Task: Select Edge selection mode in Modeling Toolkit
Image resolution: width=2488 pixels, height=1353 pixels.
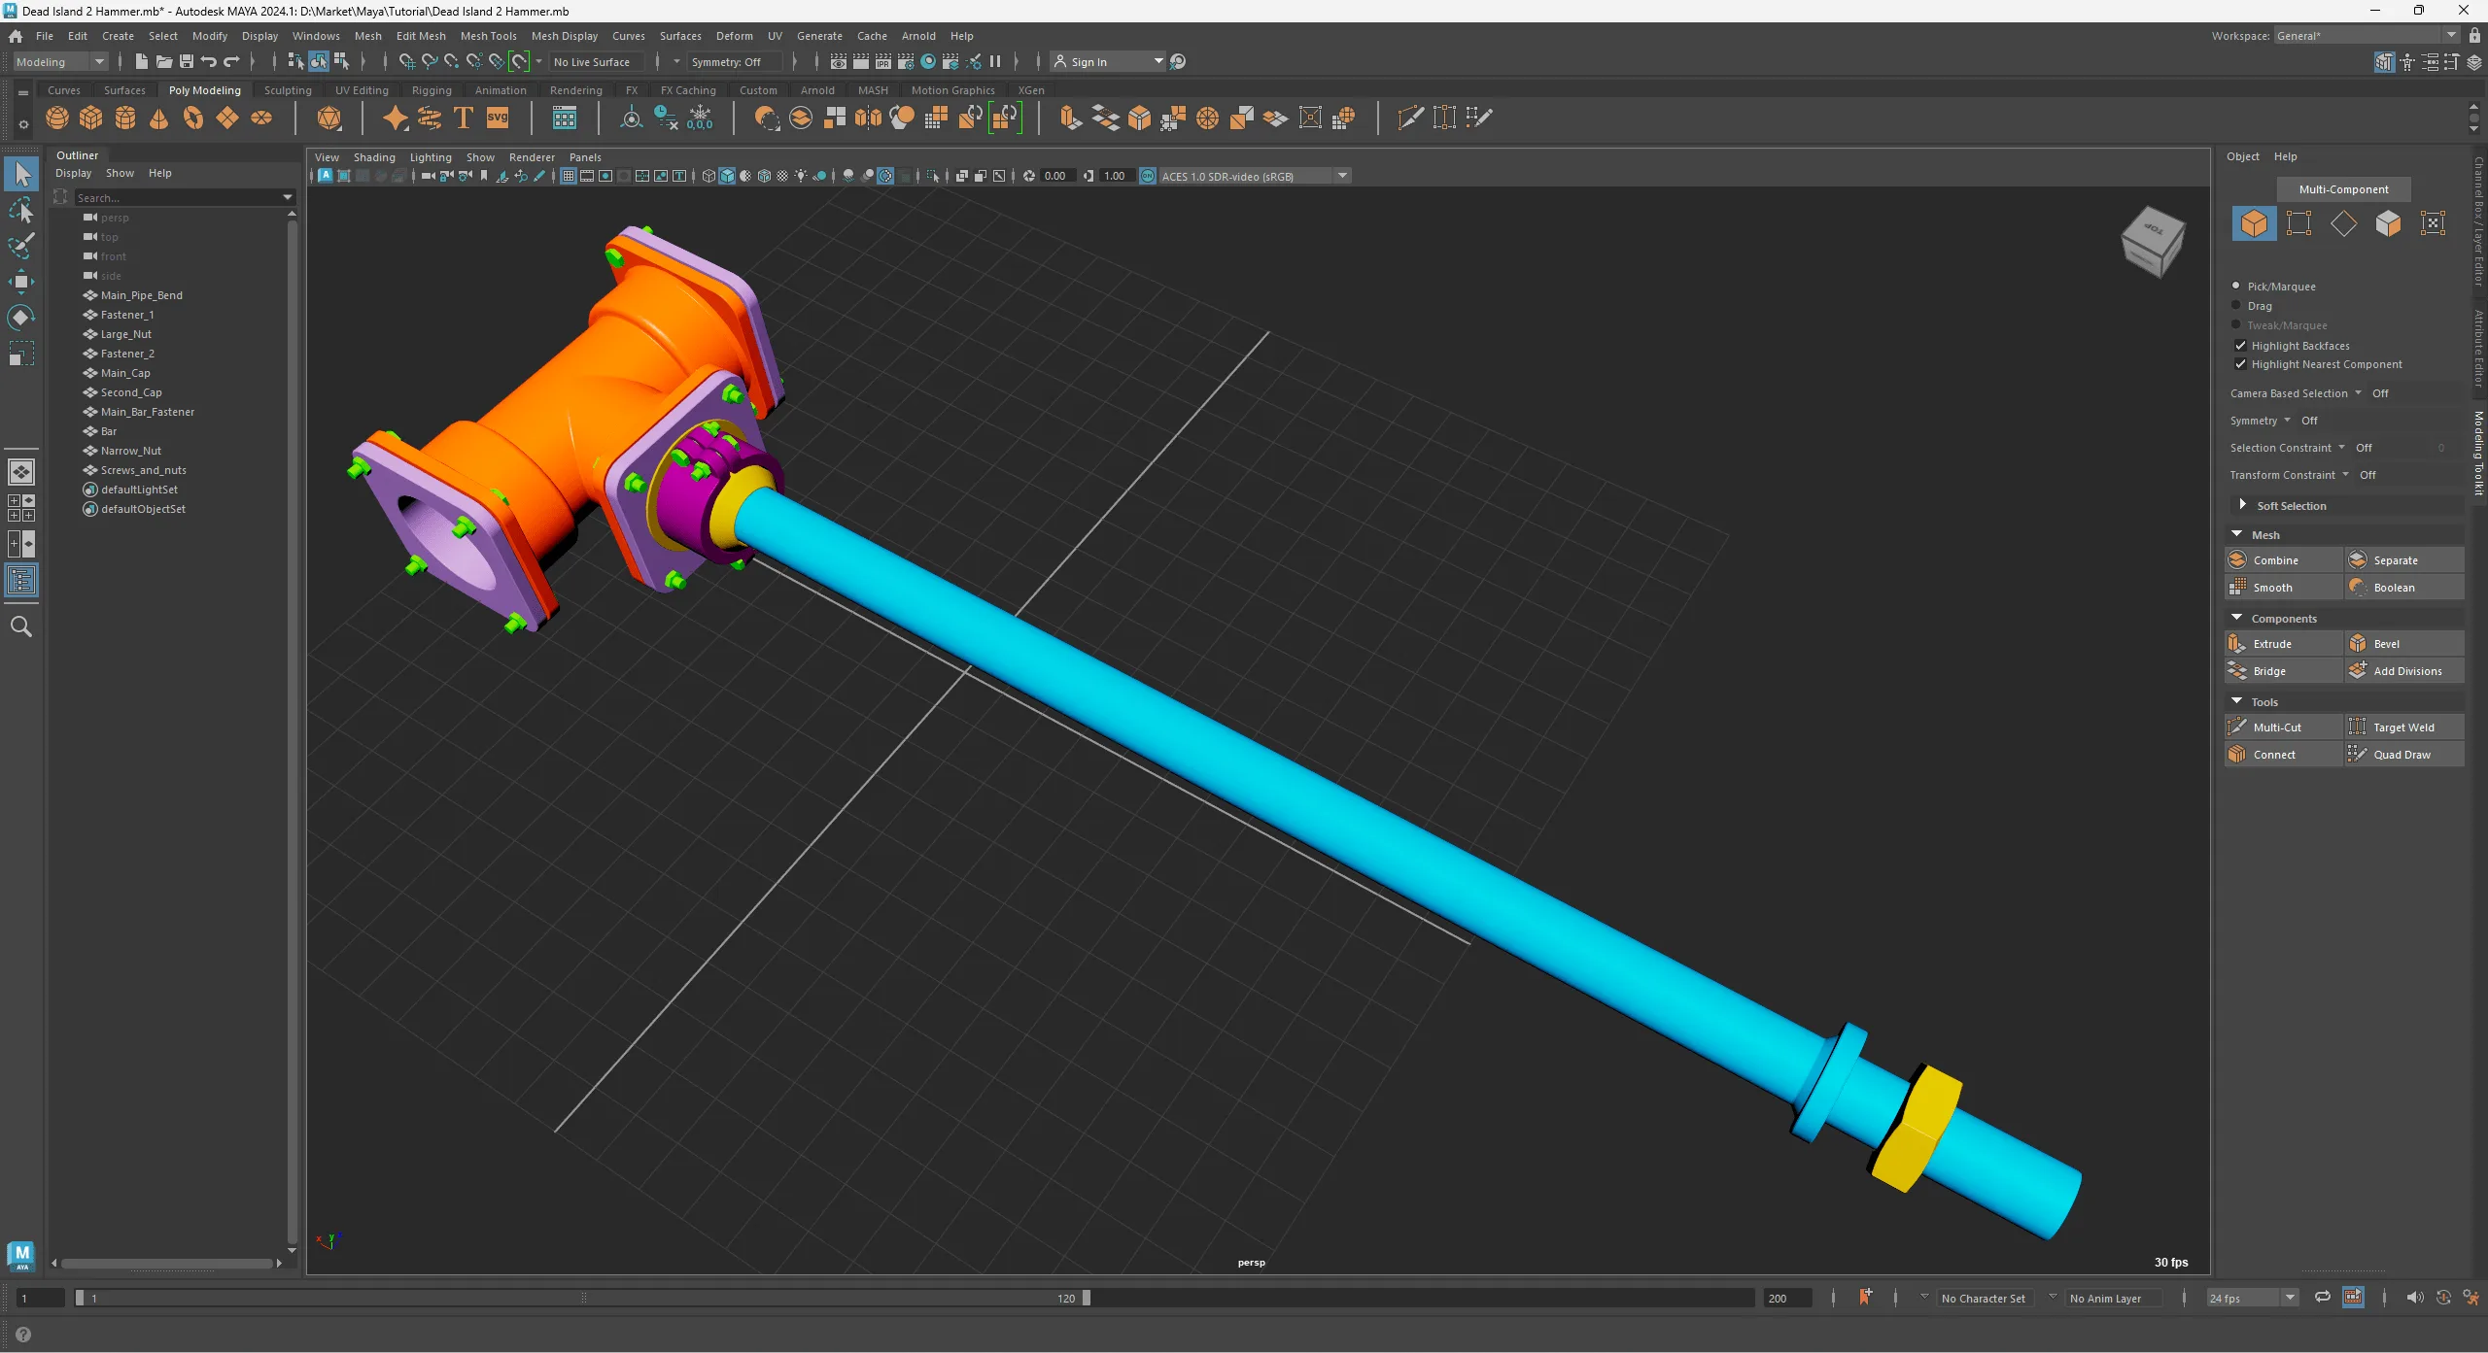Action: [x=2344, y=223]
